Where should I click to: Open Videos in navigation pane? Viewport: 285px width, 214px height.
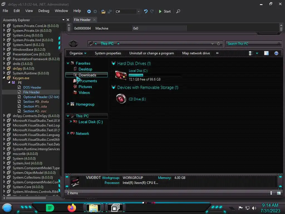(x=84, y=93)
